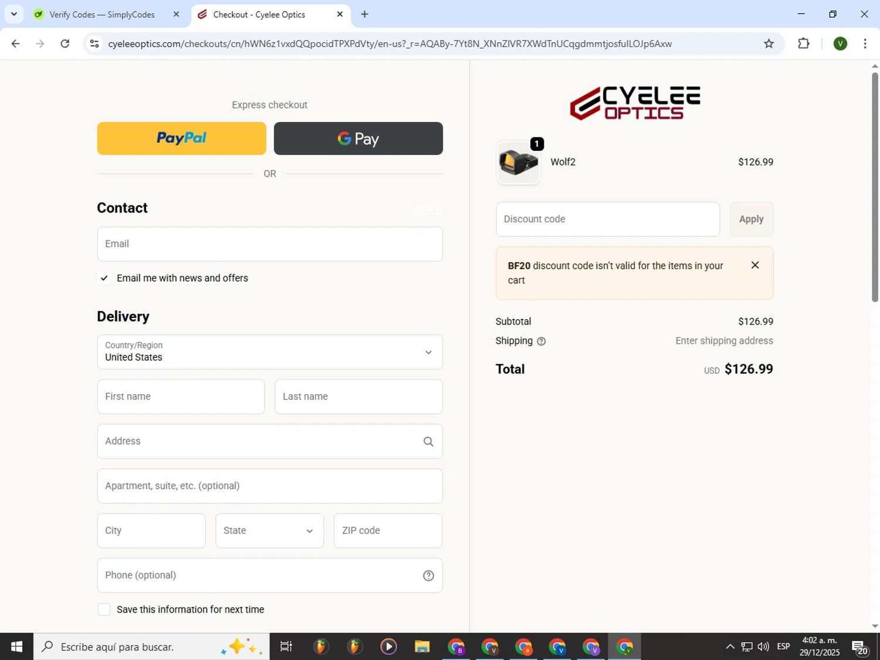Close the Verify Codes tab
880x660 pixels.
pos(176,15)
